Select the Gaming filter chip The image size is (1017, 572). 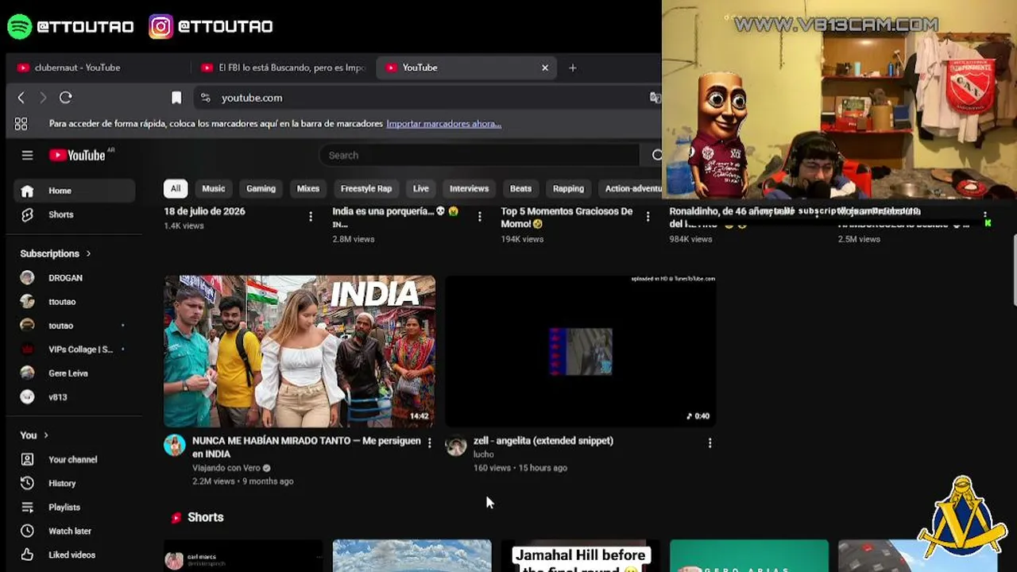coord(261,189)
